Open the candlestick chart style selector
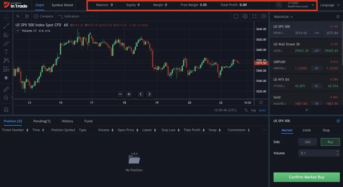Screen dimensions: 343x187 pos(27,16)
